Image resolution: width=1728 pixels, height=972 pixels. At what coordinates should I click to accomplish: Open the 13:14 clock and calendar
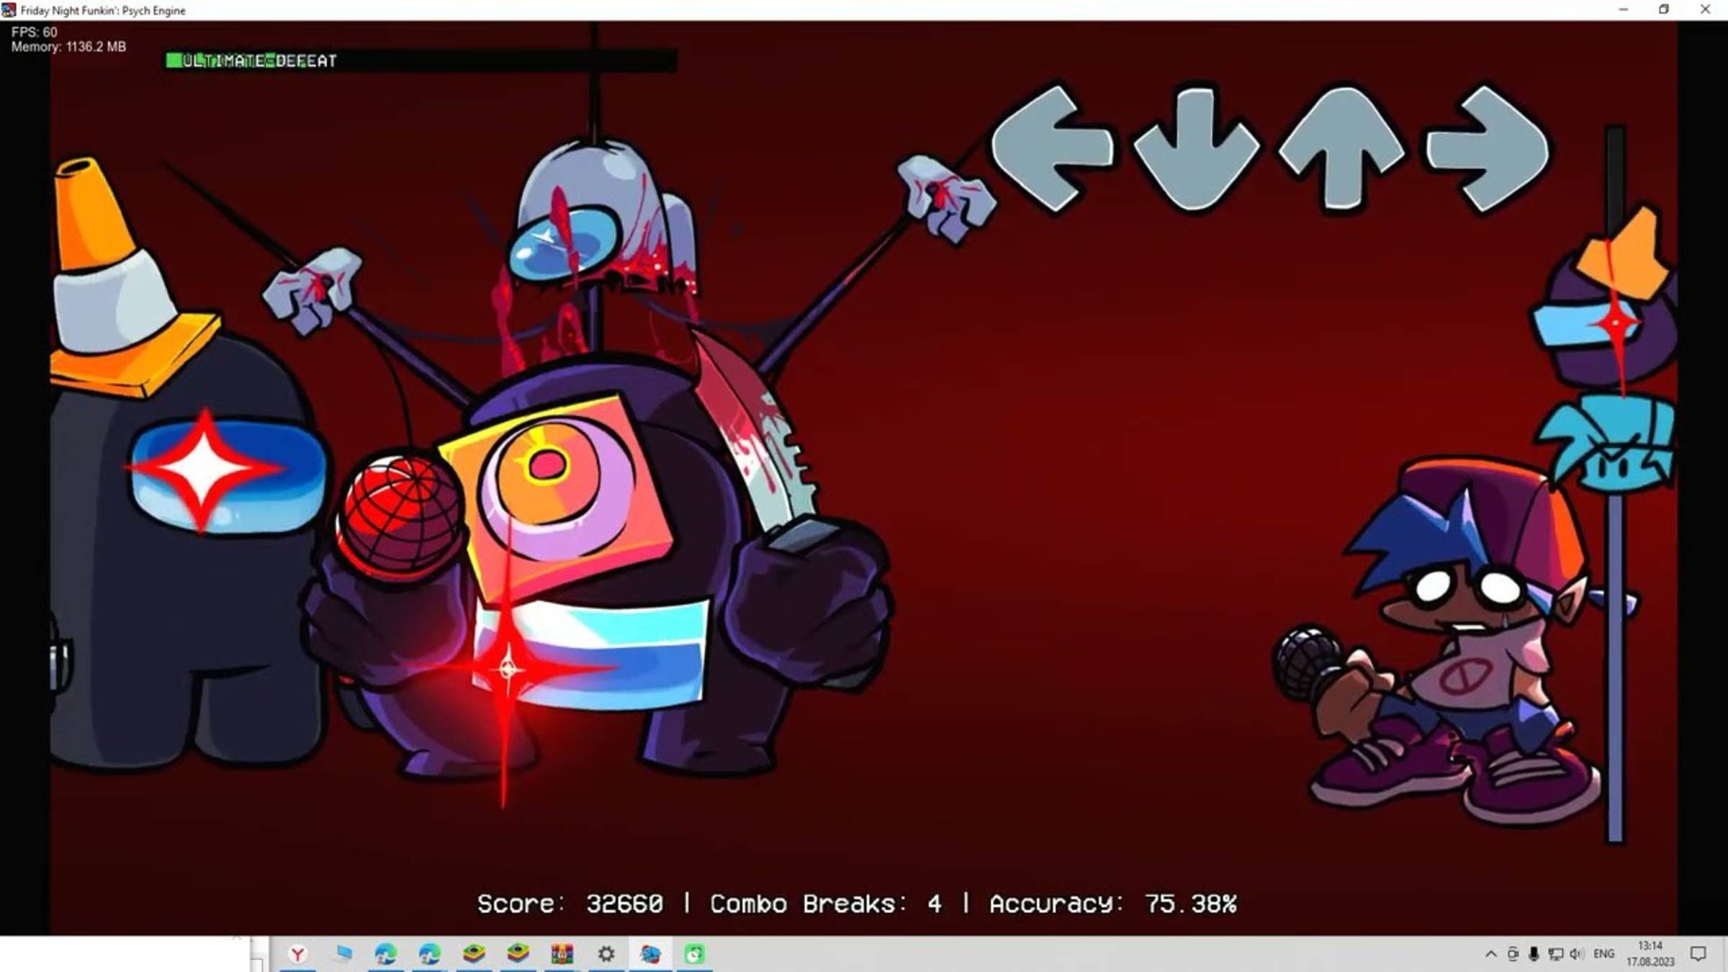[1650, 954]
